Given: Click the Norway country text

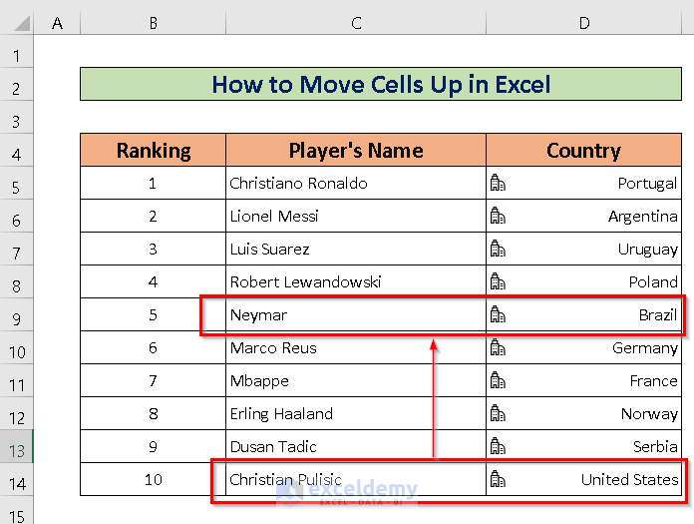Looking at the screenshot, I should click(649, 414).
